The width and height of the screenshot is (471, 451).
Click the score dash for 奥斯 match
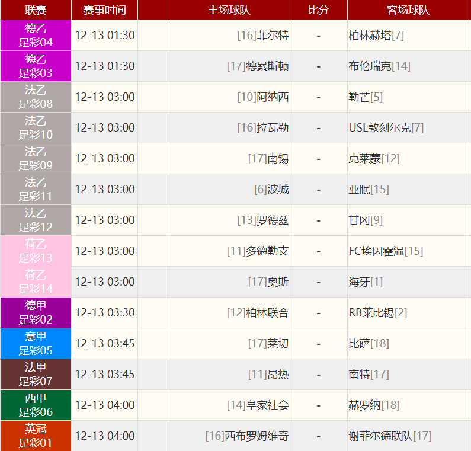click(x=318, y=283)
